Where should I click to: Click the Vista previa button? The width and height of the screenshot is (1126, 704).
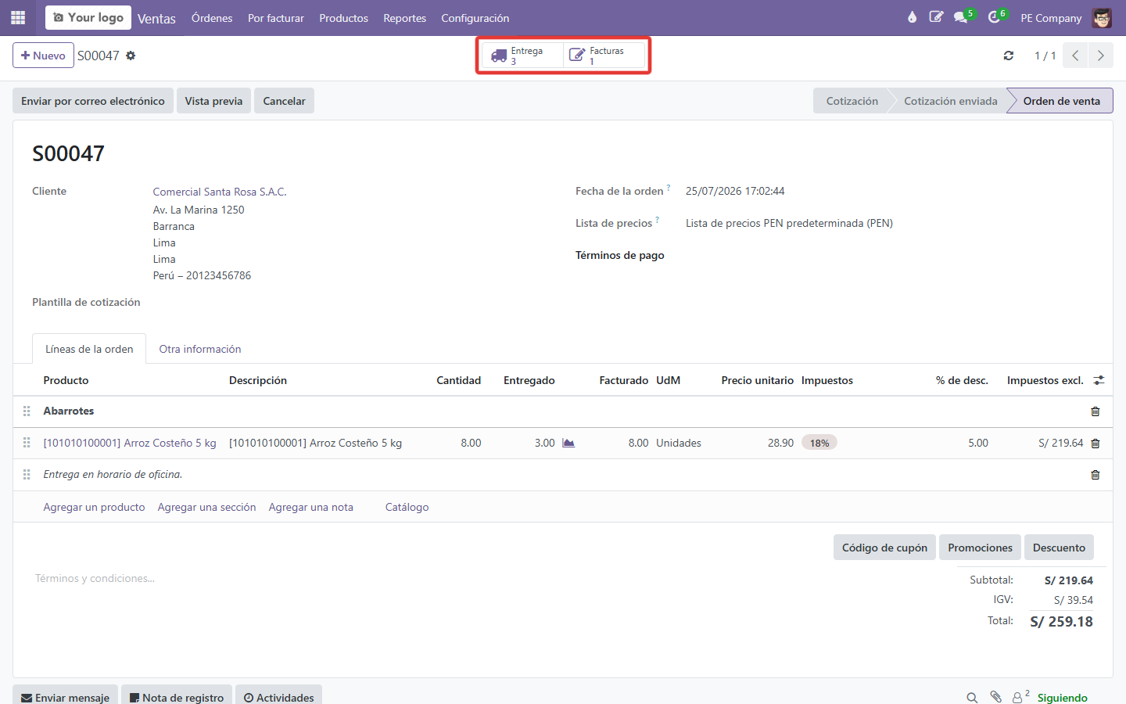[213, 101]
